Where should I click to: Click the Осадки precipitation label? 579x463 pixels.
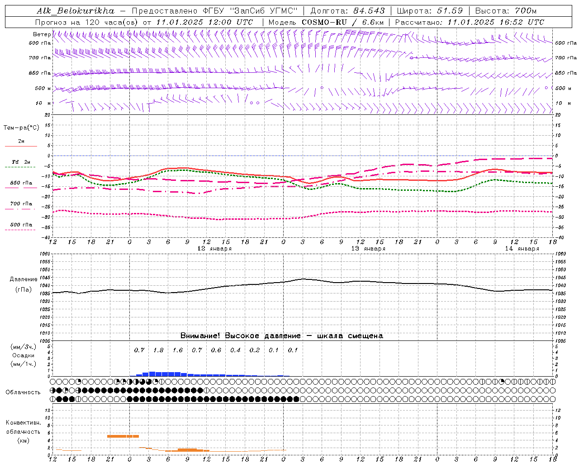[x=23, y=355]
